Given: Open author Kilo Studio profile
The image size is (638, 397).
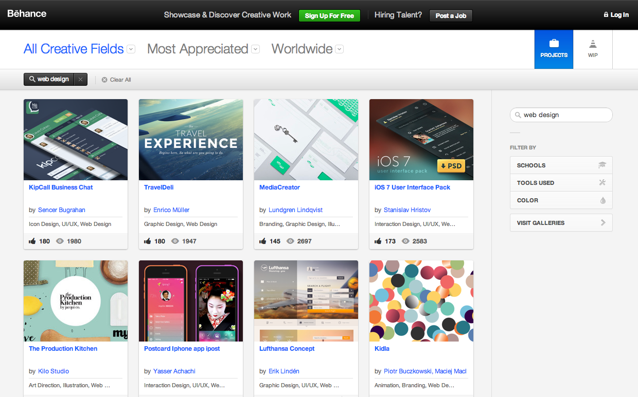Looking at the screenshot, I should point(54,371).
